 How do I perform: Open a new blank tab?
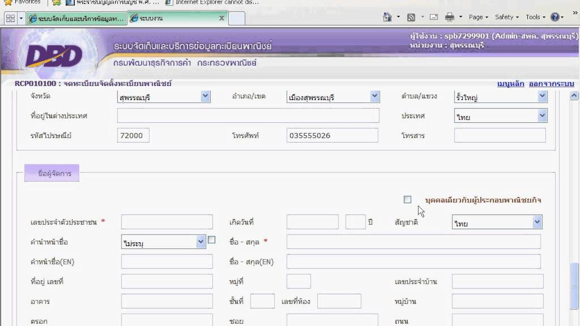coord(237,18)
